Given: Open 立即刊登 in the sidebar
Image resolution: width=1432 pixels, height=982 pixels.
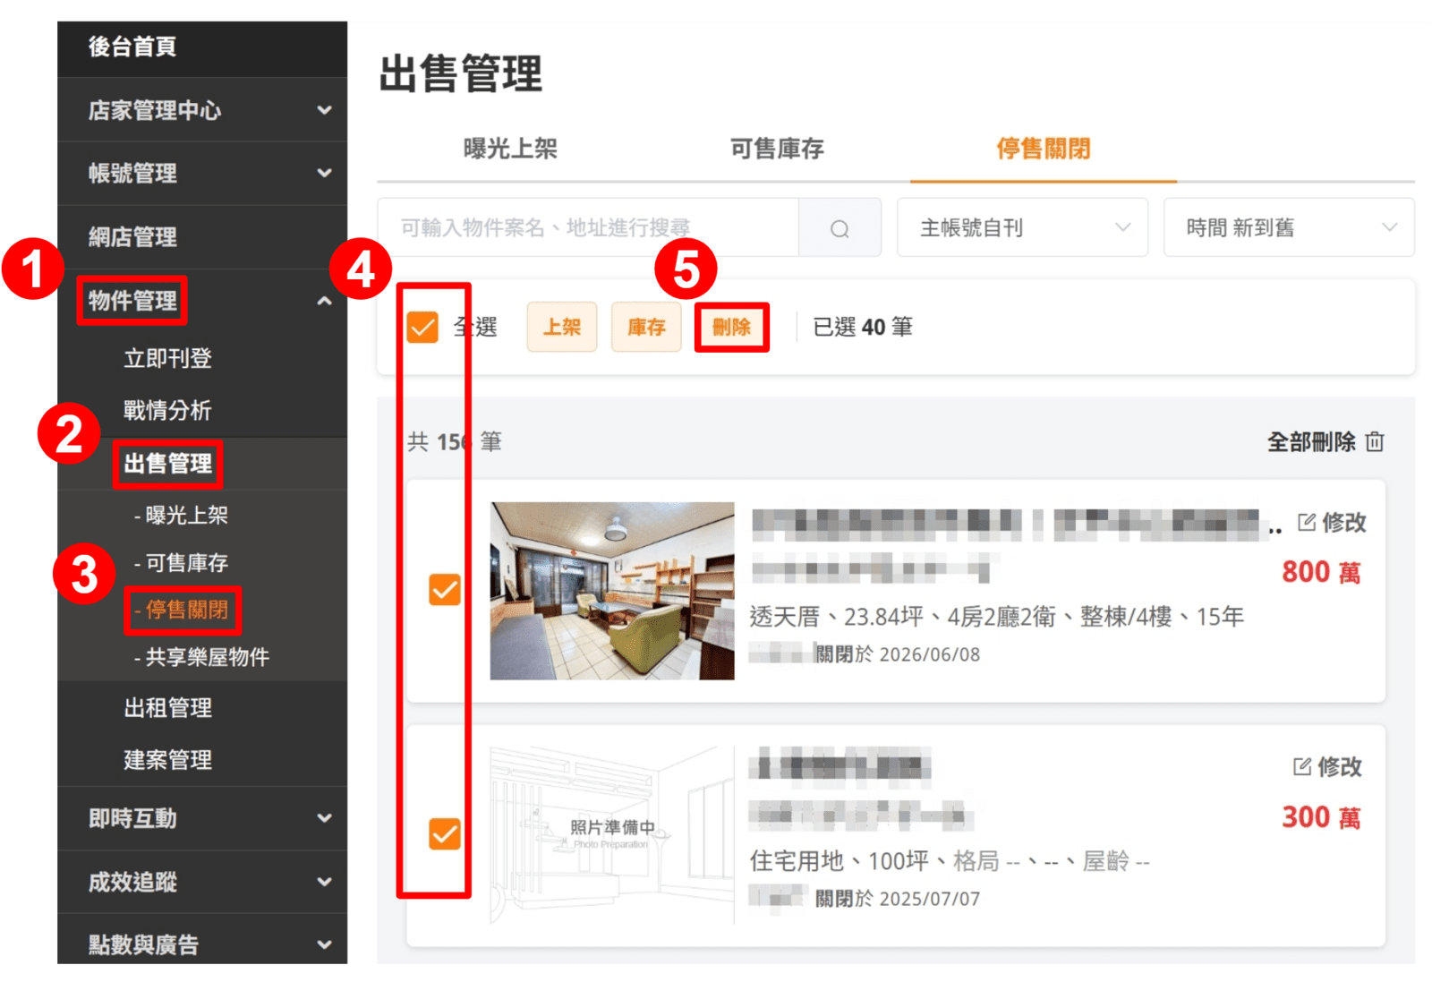Looking at the screenshot, I should coord(168,359).
